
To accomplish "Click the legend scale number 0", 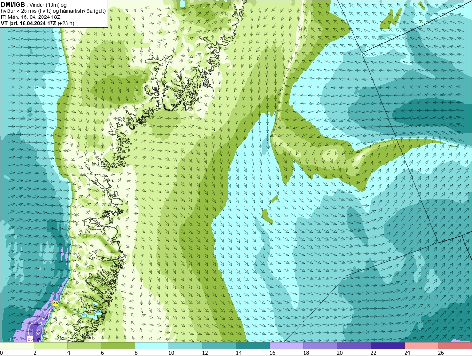I will (1, 353).
